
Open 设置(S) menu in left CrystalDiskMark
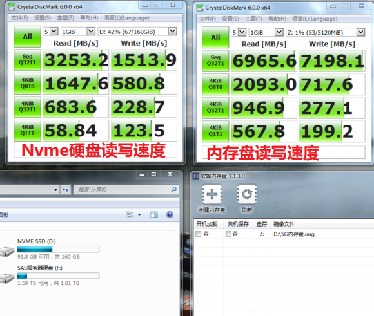(43, 18)
